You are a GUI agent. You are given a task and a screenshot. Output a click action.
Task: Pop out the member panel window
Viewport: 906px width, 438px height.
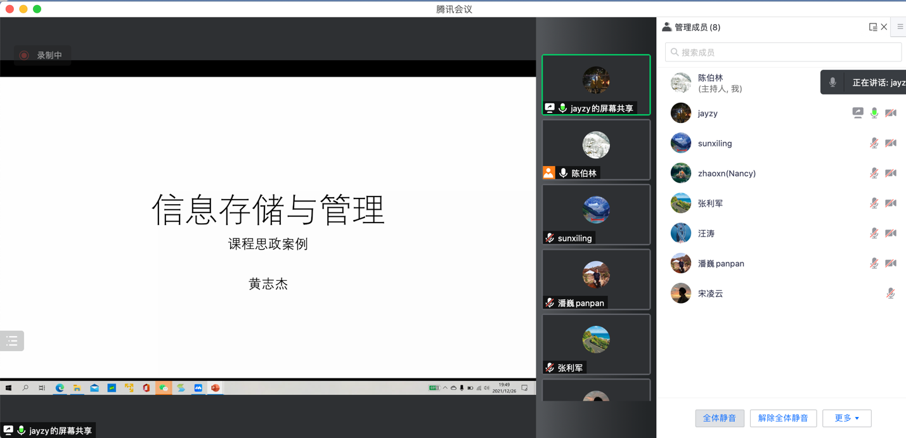[x=872, y=27]
